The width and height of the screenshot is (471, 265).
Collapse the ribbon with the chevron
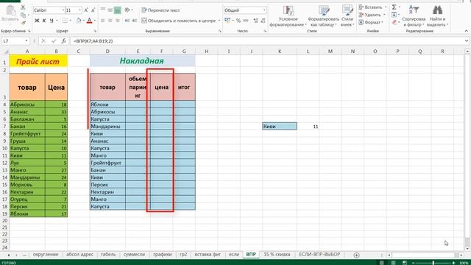[466, 31]
